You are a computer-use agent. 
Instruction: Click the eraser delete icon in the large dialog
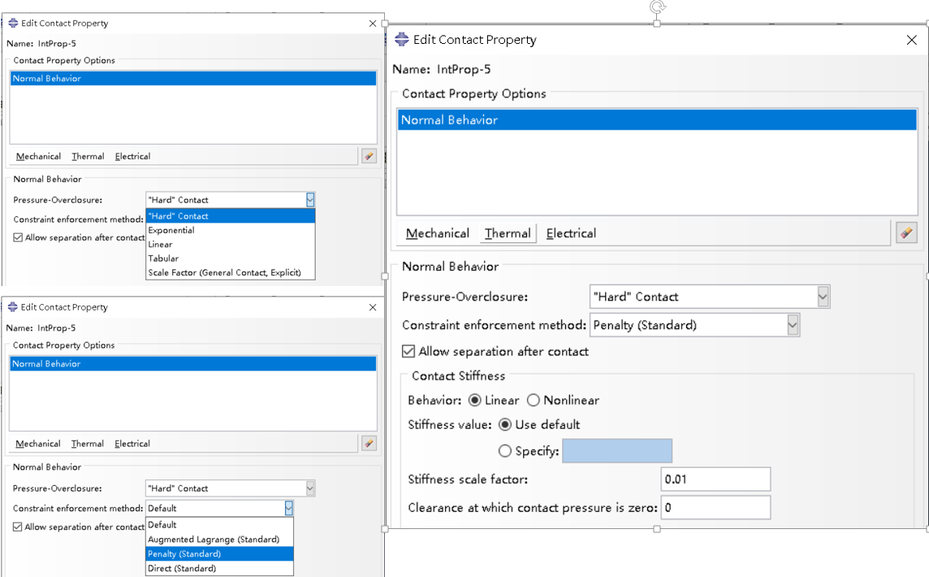pyautogui.click(x=906, y=233)
